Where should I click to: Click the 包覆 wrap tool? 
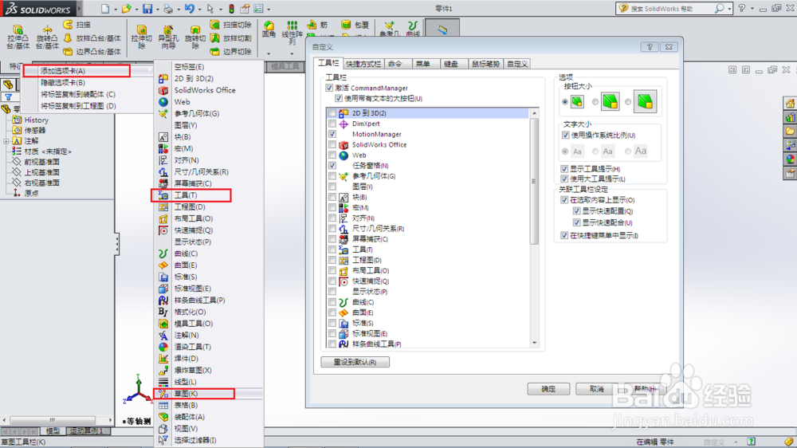click(x=355, y=25)
